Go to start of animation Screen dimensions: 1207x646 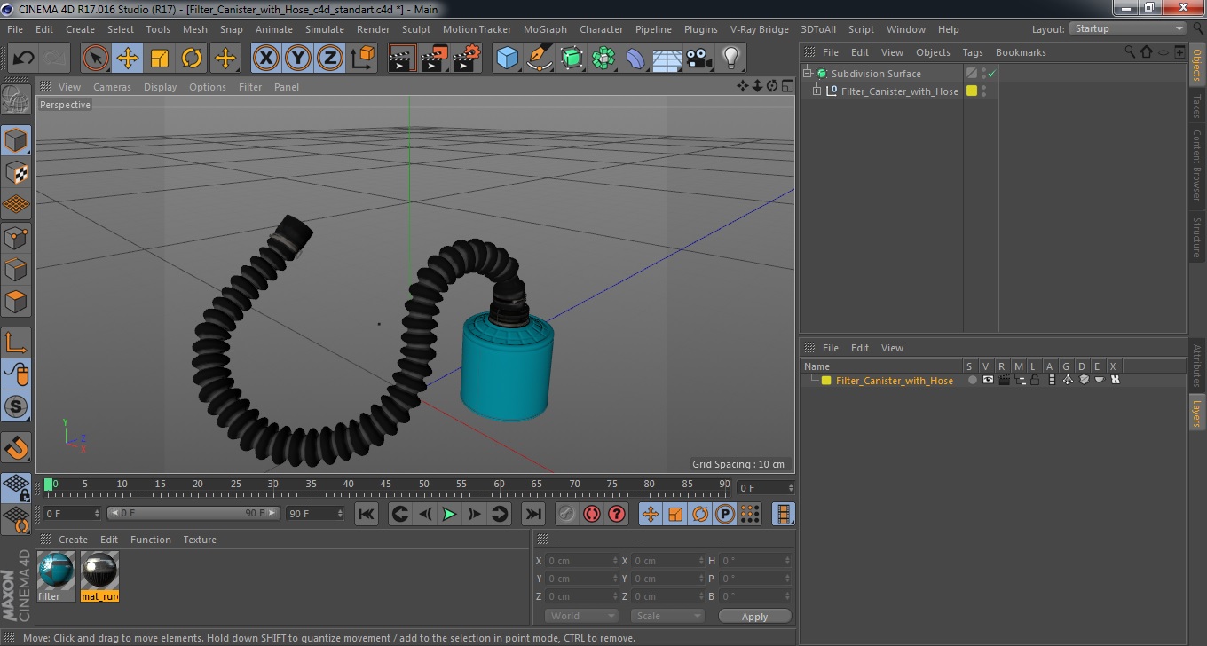pos(367,514)
